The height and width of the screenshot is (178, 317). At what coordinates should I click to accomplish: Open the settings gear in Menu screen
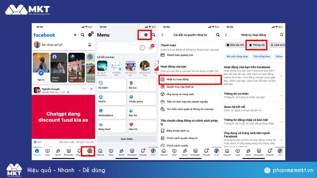(146, 35)
